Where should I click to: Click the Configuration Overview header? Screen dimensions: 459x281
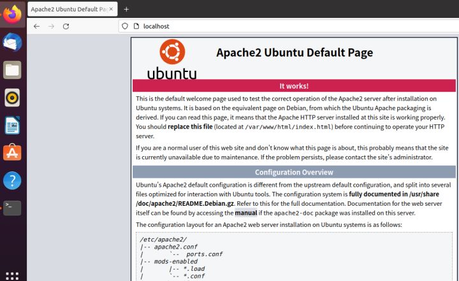[294, 172]
